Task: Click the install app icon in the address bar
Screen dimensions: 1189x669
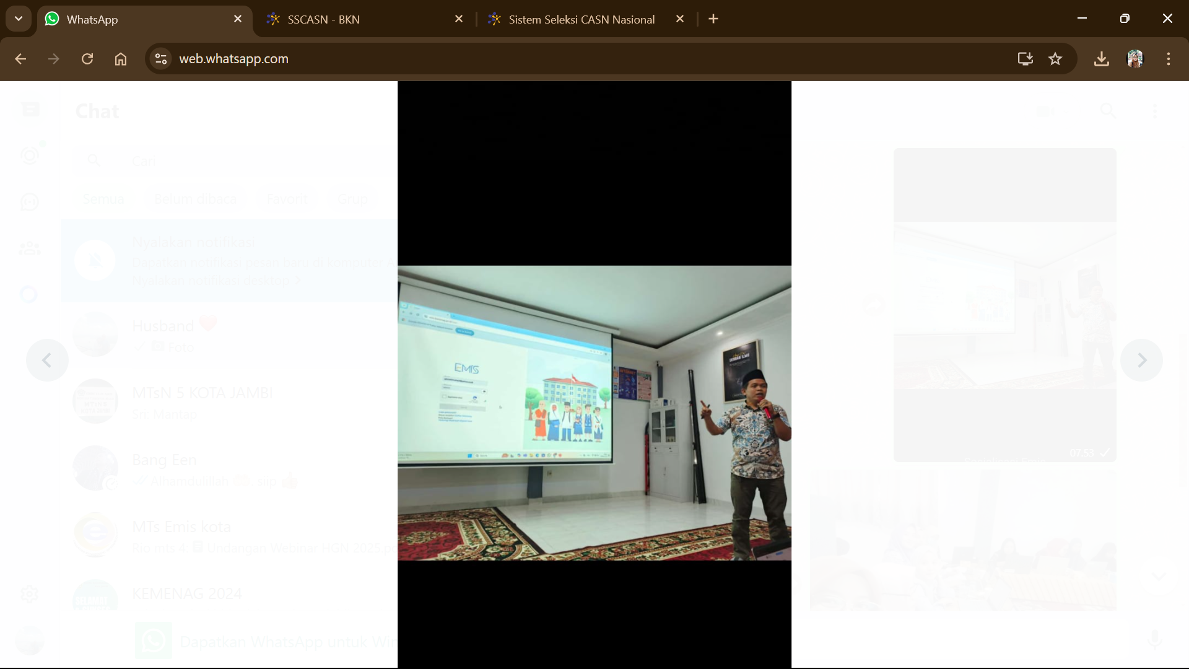Action: (1025, 59)
